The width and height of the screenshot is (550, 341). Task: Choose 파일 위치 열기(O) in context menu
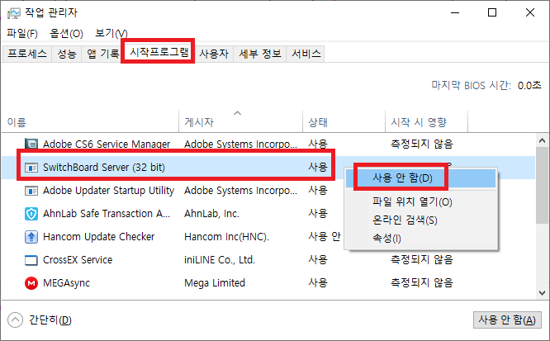tap(420, 202)
